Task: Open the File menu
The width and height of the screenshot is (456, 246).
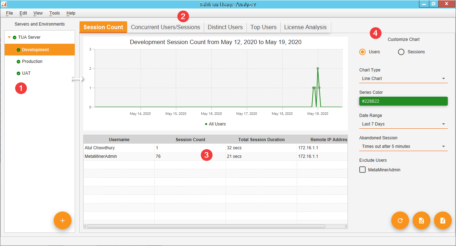Action: [x=10, y=13]
